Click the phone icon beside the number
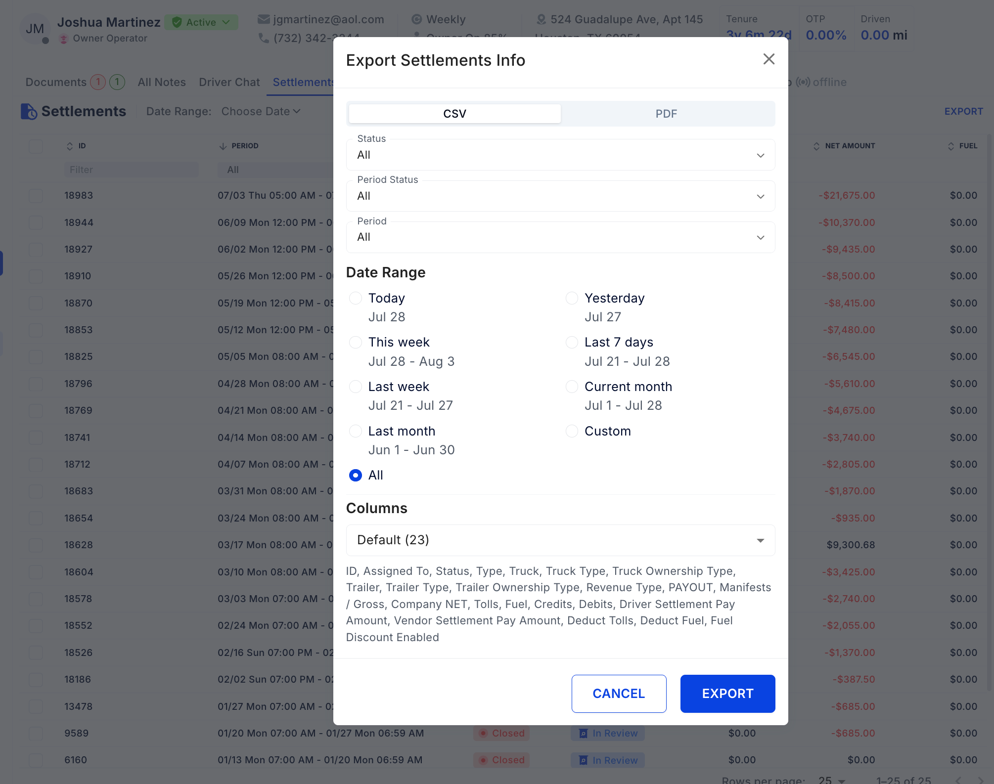The width and height of the screenshot is (994, 784). [264, 38]
